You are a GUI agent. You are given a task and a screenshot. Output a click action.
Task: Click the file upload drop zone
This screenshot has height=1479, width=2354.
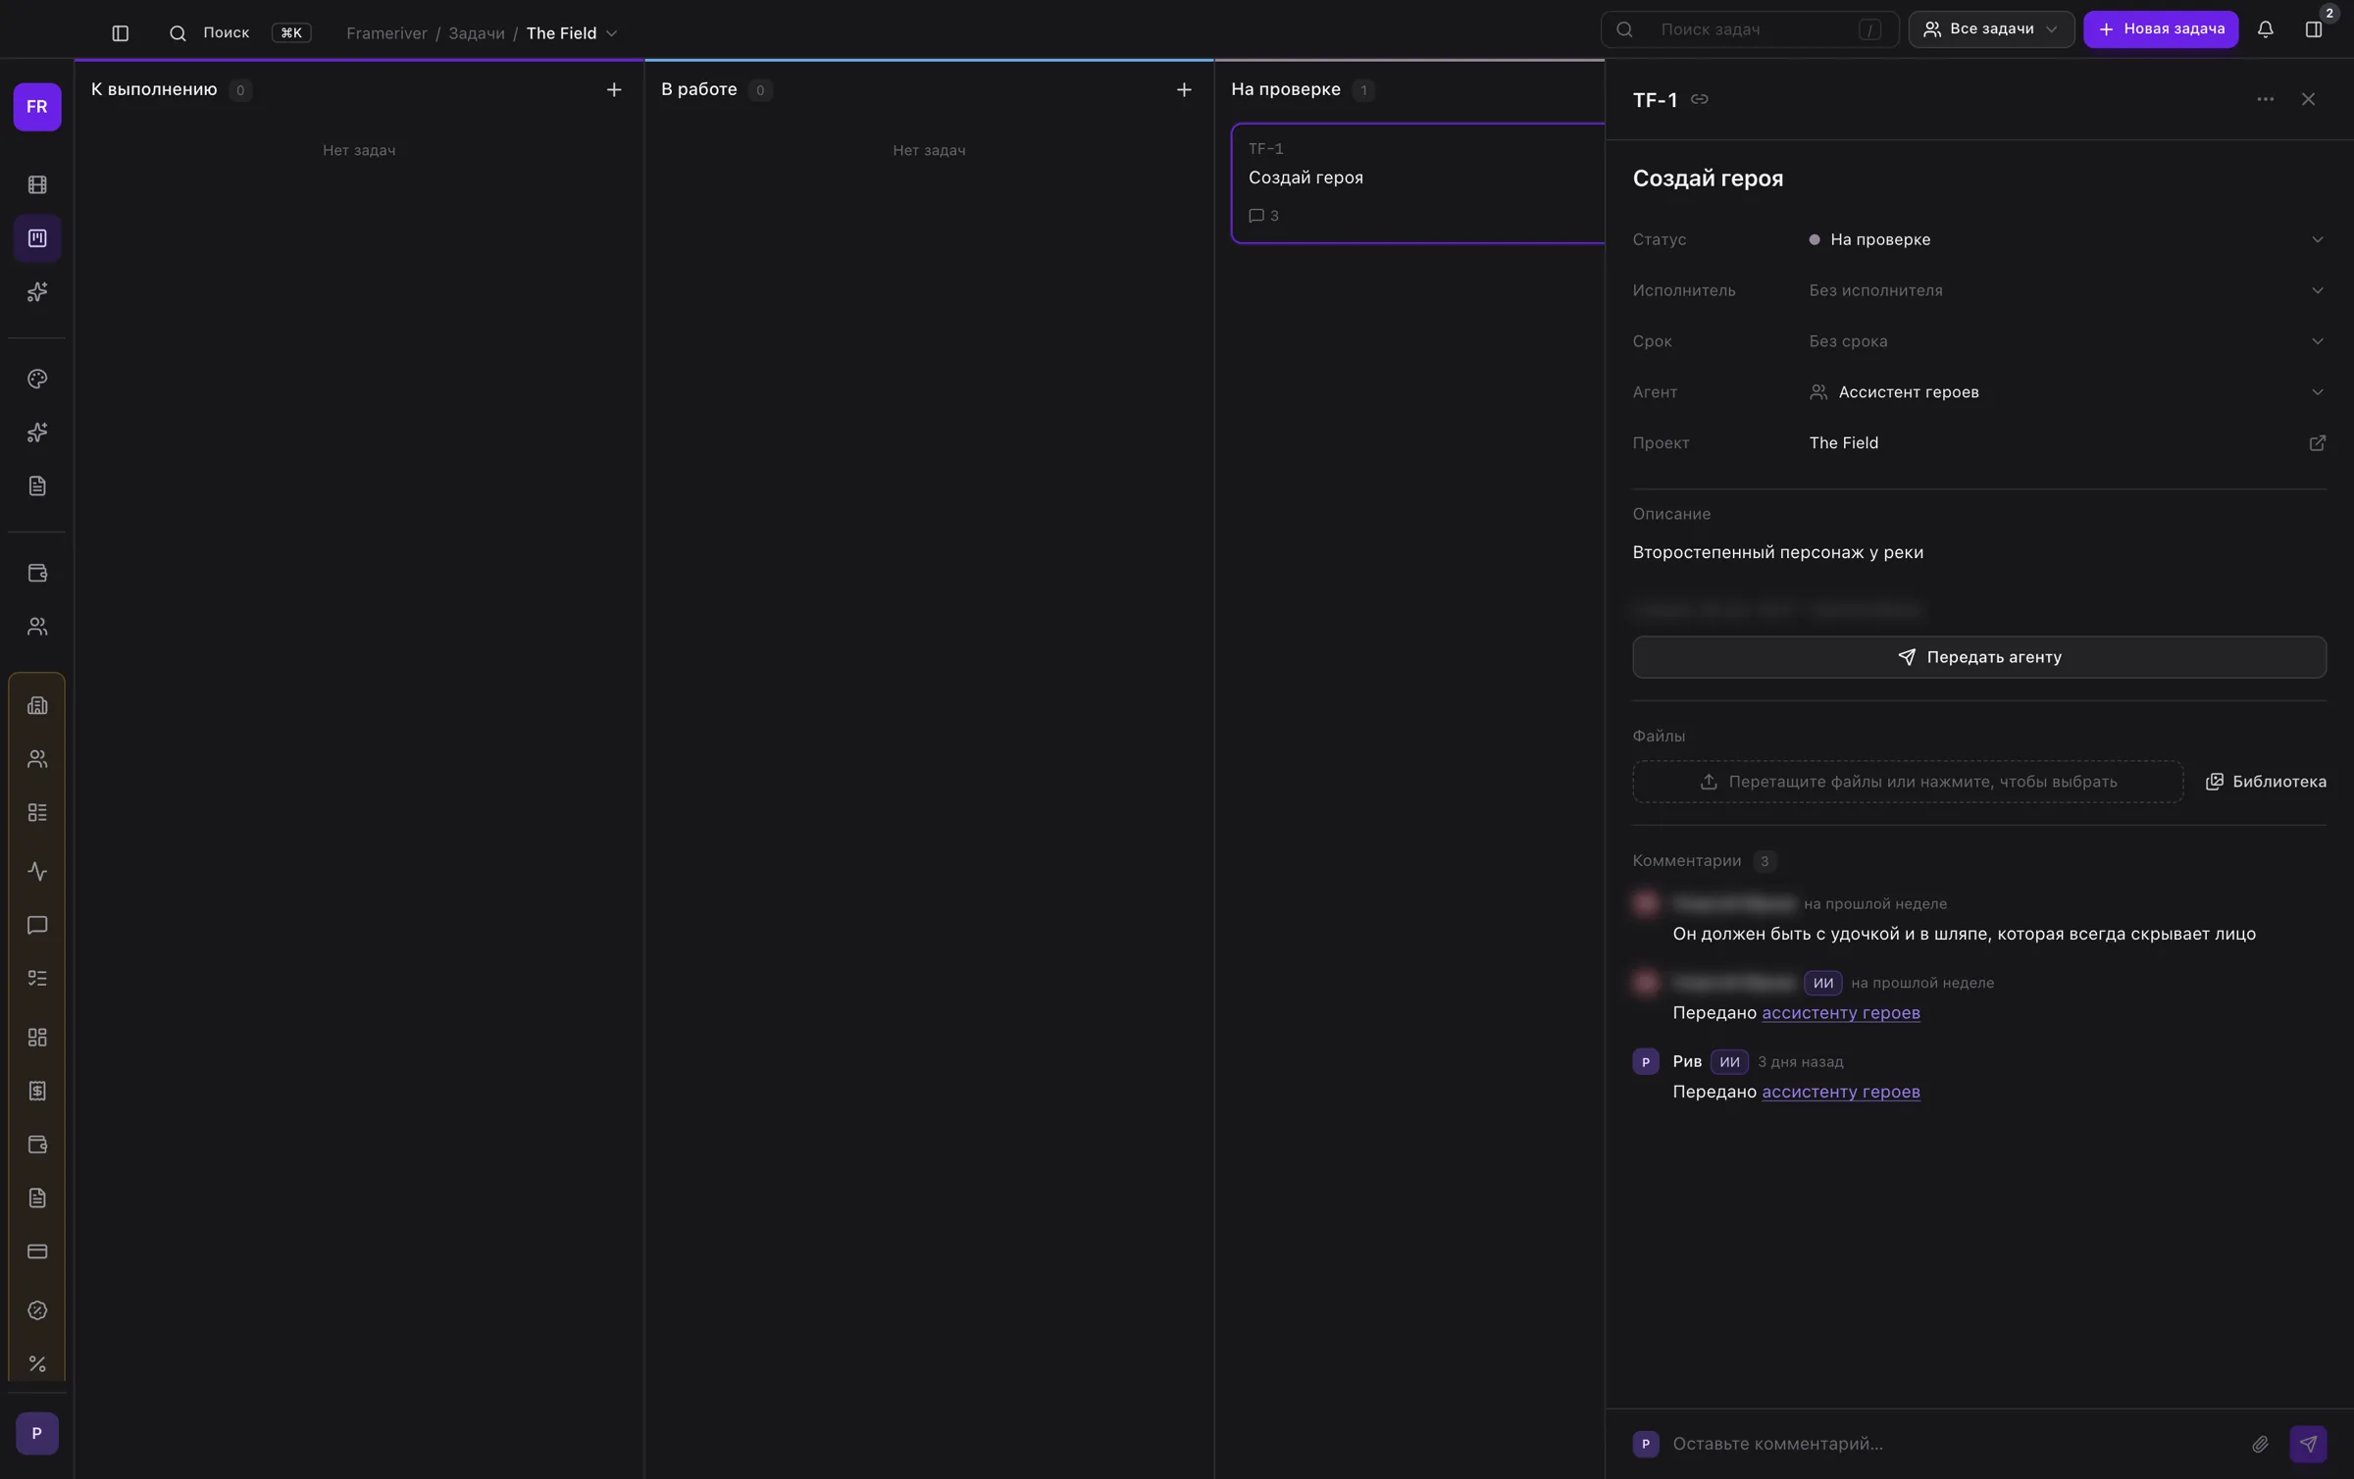click(1908, 782)
